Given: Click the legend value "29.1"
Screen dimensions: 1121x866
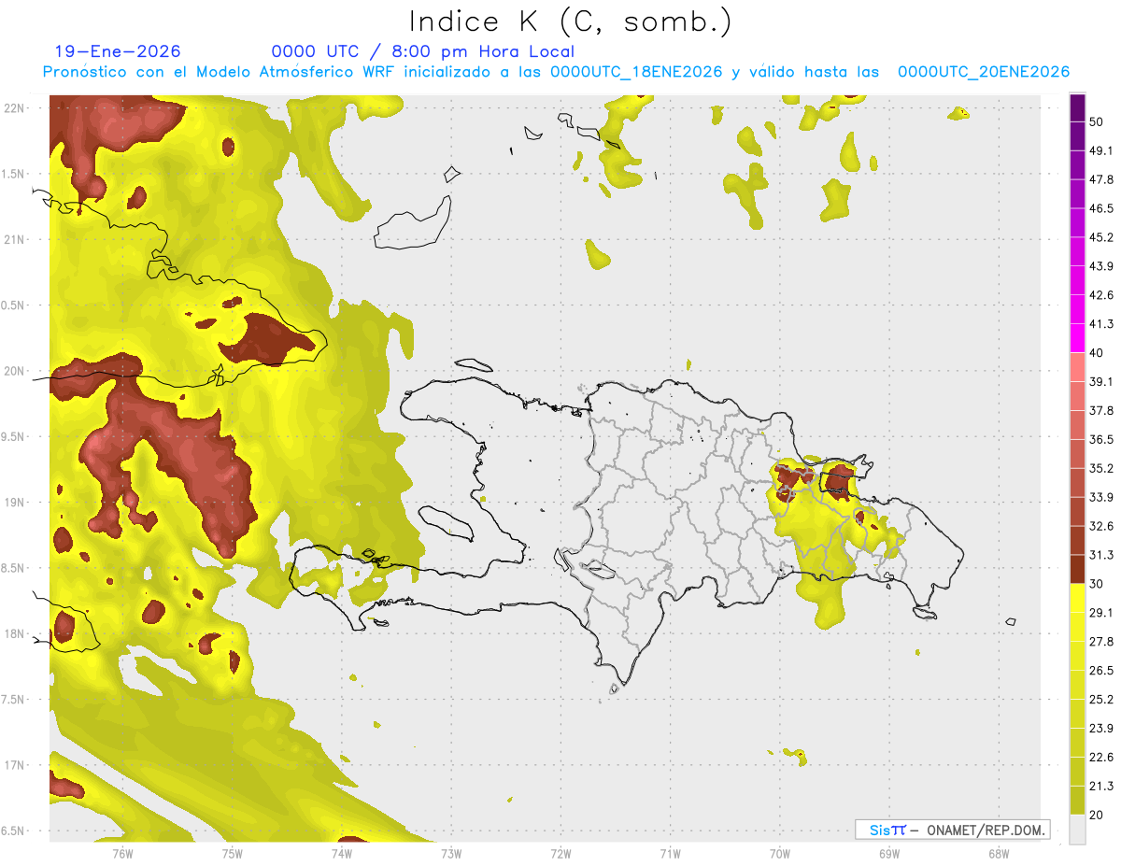Looking at the screenshot, I should coord(1101,613).
